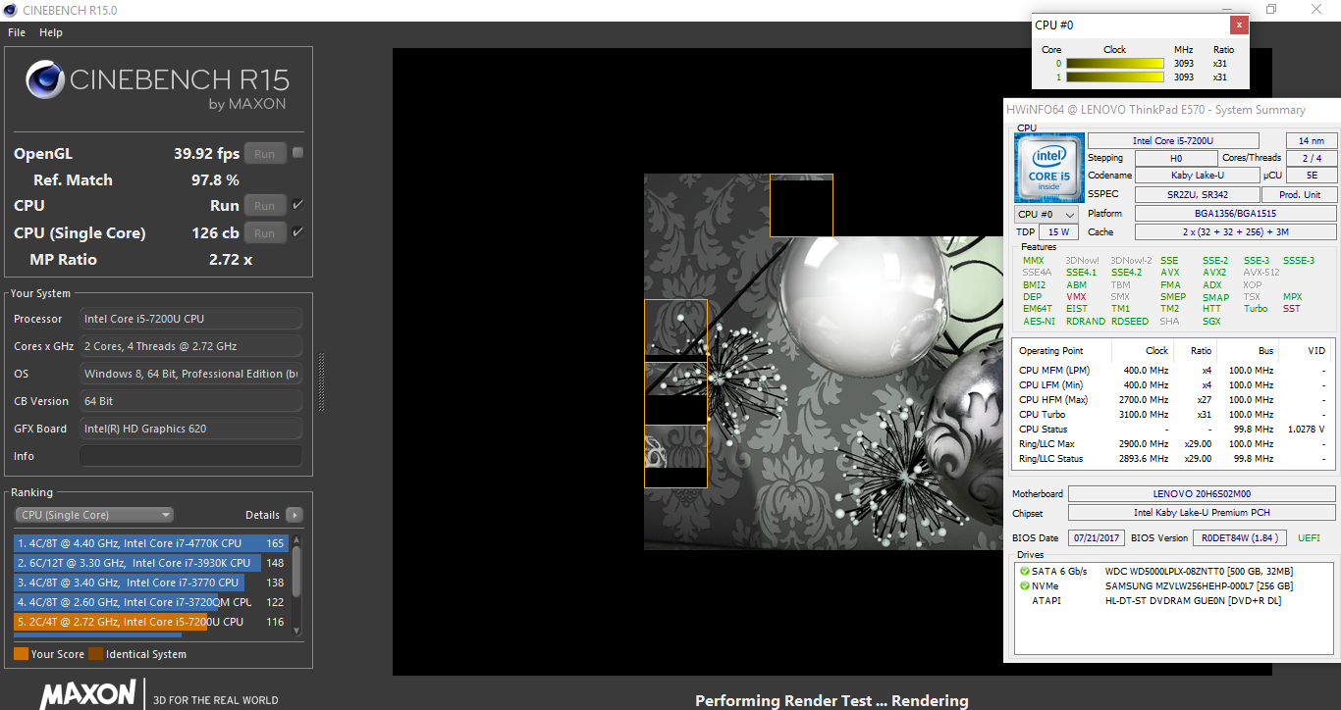Click the ranking list scroll-up arrow
Screen dimensions: 1341x710
tap(296, 541)
